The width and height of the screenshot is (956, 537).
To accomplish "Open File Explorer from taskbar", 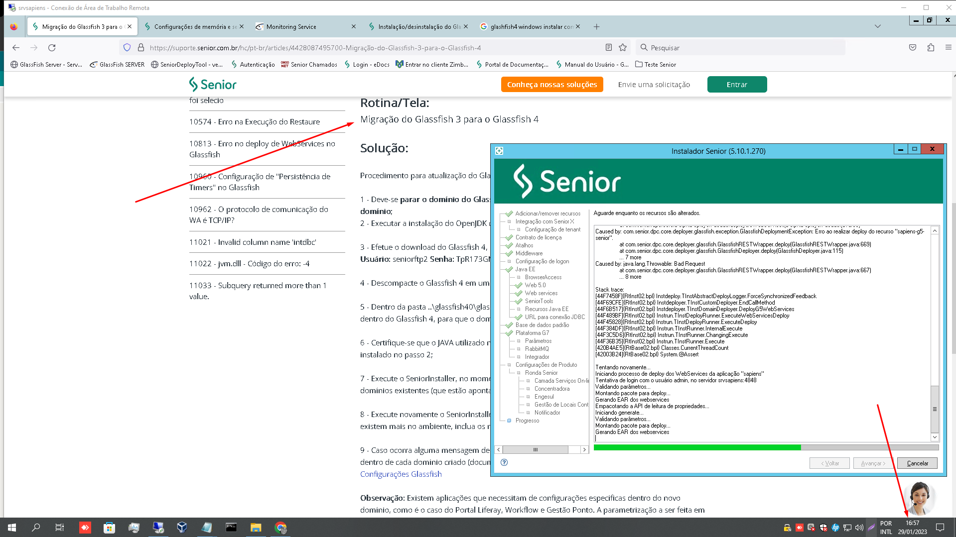I will tap(256, 528).
